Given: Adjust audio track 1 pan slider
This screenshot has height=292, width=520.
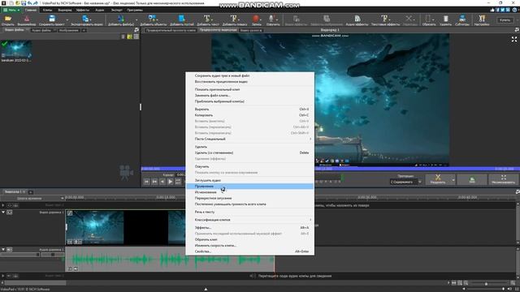Looking at the screenshot, I should click(x=53, y=254).
